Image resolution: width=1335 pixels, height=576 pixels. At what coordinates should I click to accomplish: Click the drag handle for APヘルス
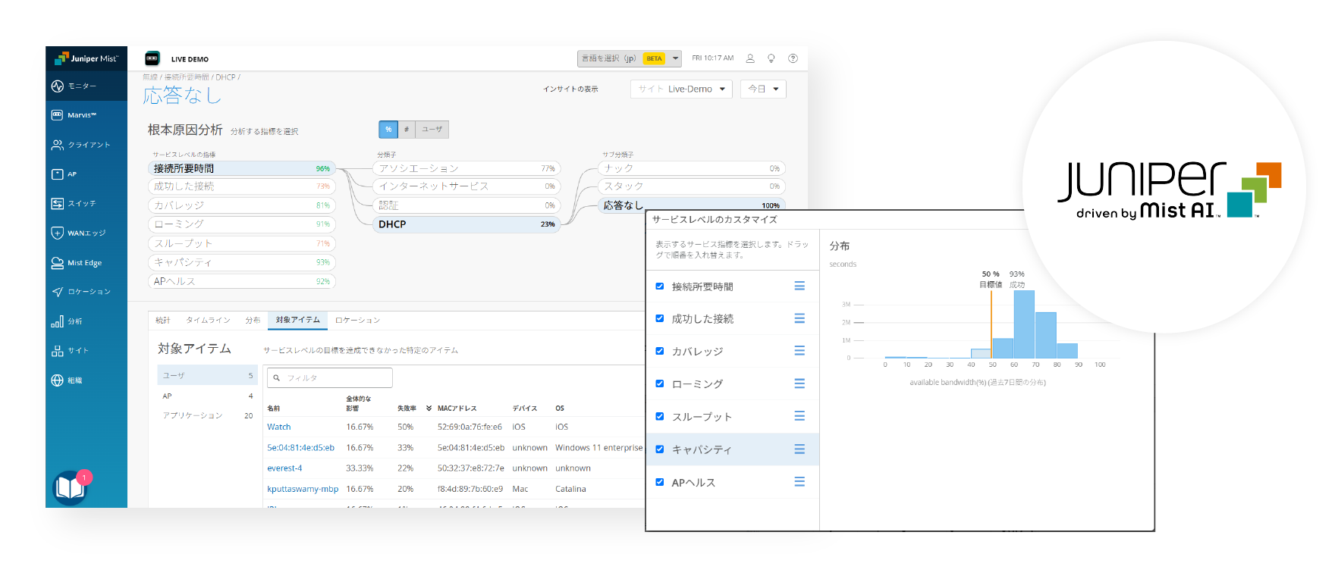pyautogui.click(x=799, y=482)
